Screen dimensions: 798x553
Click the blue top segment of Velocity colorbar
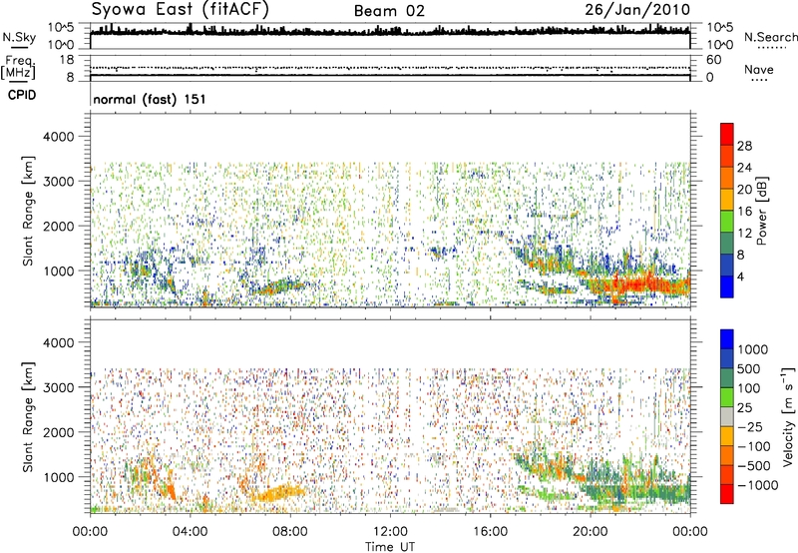[727, 339]
